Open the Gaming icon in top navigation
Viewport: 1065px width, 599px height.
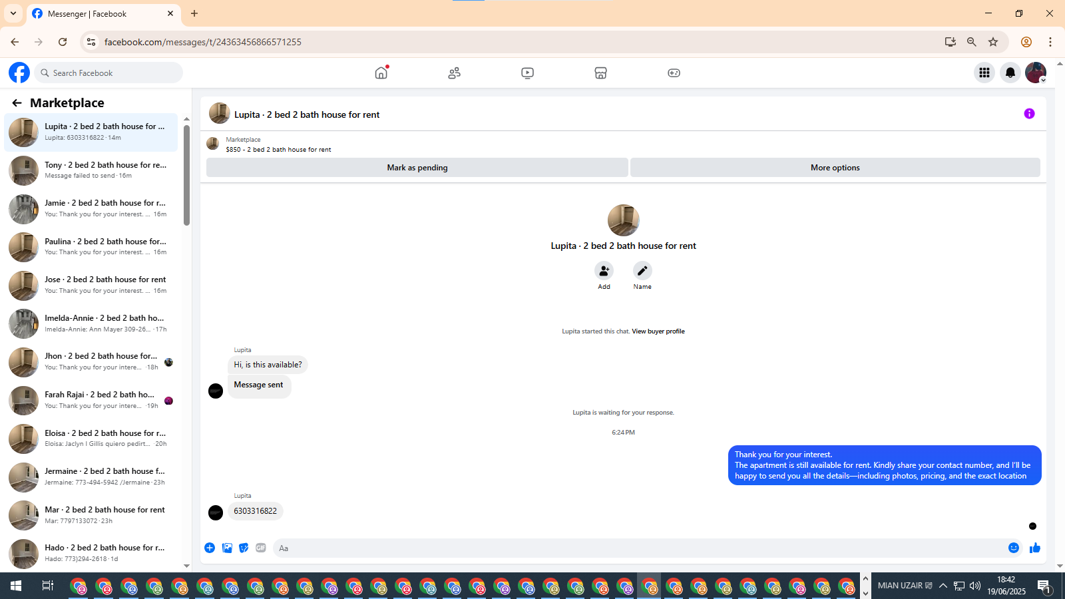(x=674, y=73)
